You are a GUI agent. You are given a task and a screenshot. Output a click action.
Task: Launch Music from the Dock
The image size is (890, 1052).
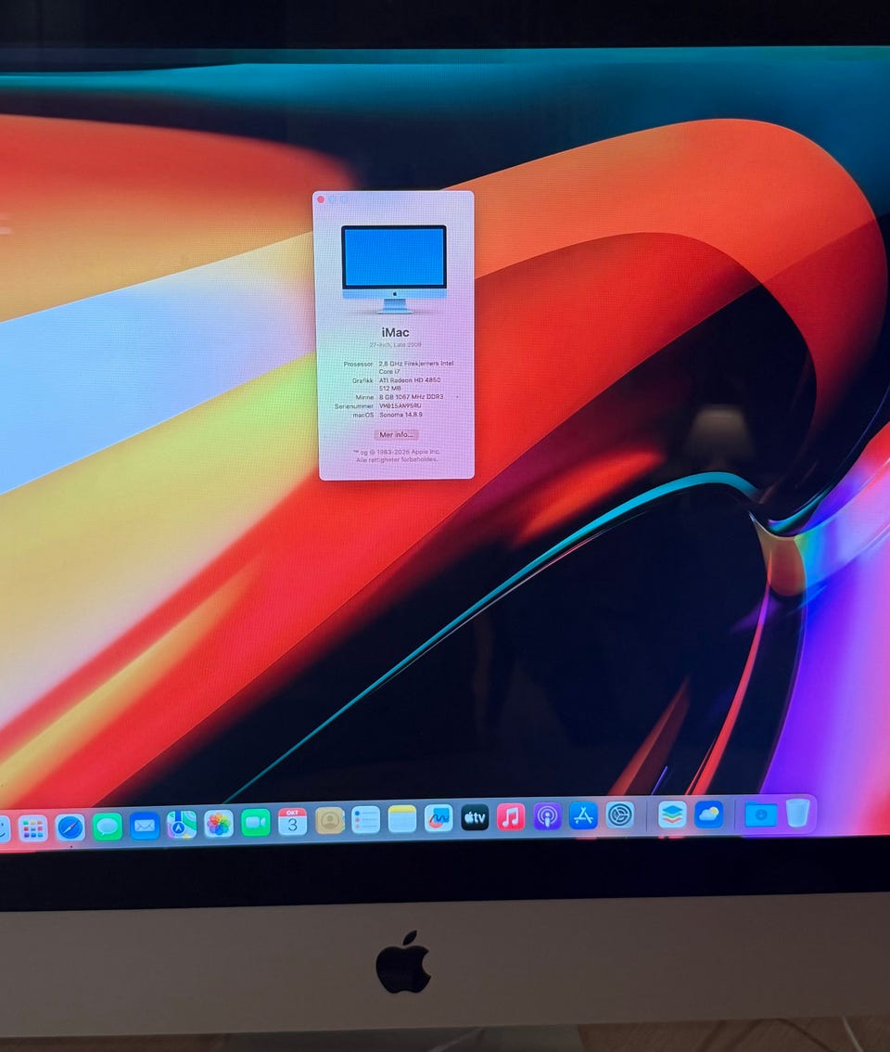[x=511, y=817]
